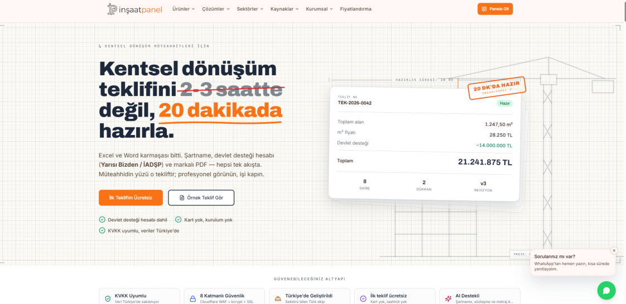Click the Türkiye'de Geliştirildi card title

coord(309,296)
